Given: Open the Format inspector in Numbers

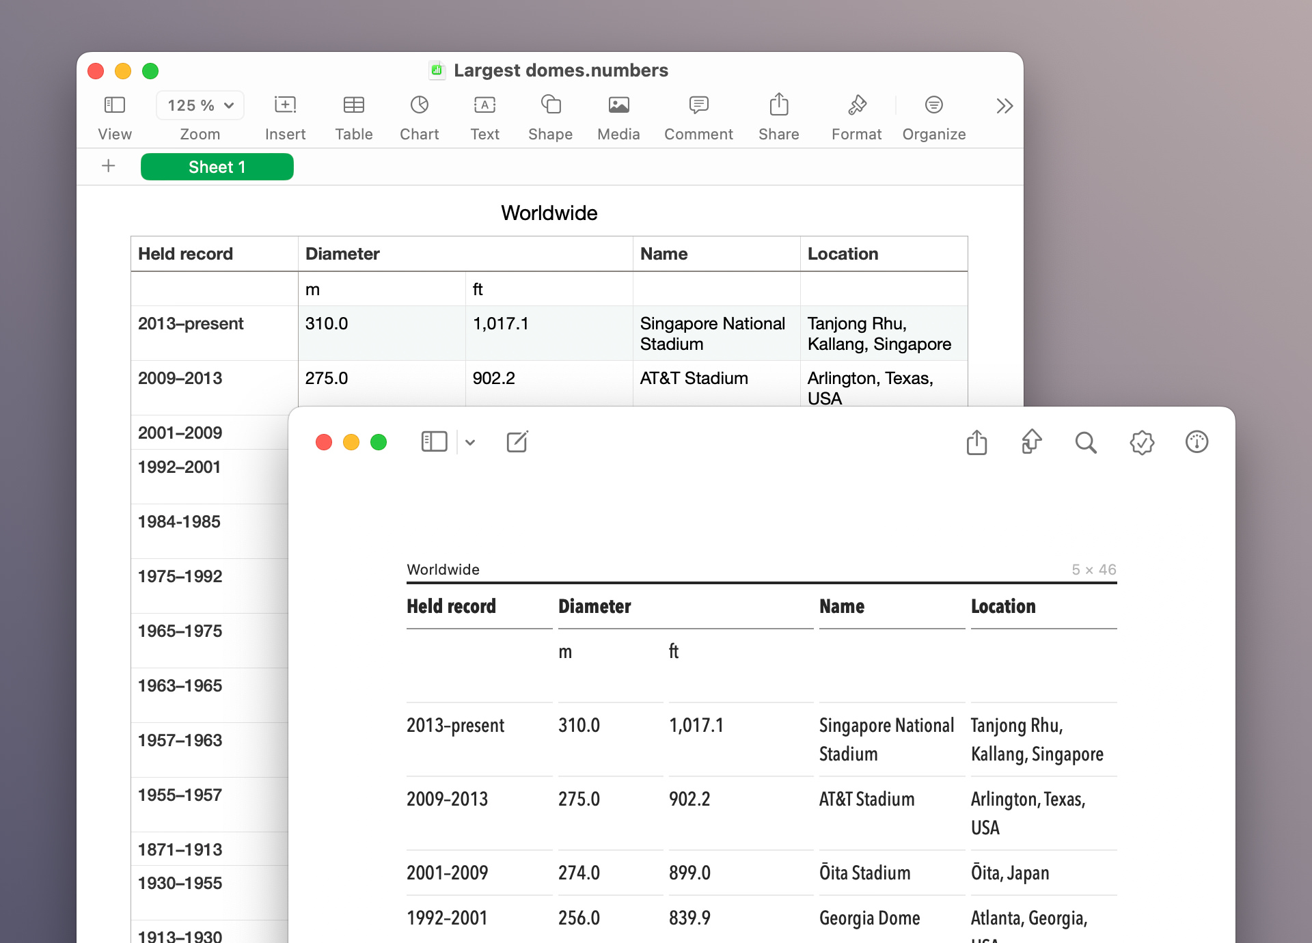Looking at the screenshot, I should [856, 105].
